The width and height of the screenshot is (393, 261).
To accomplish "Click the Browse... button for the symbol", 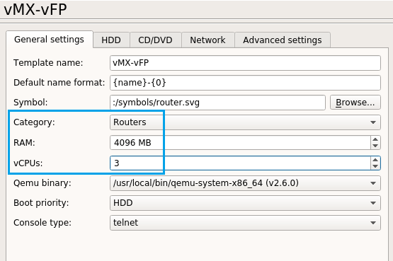I will (355, 103).
